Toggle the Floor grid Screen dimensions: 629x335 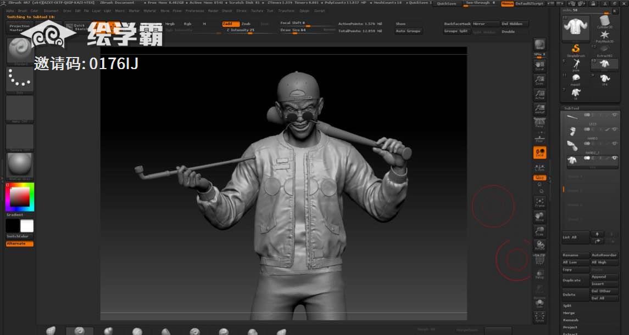(539, 138)
